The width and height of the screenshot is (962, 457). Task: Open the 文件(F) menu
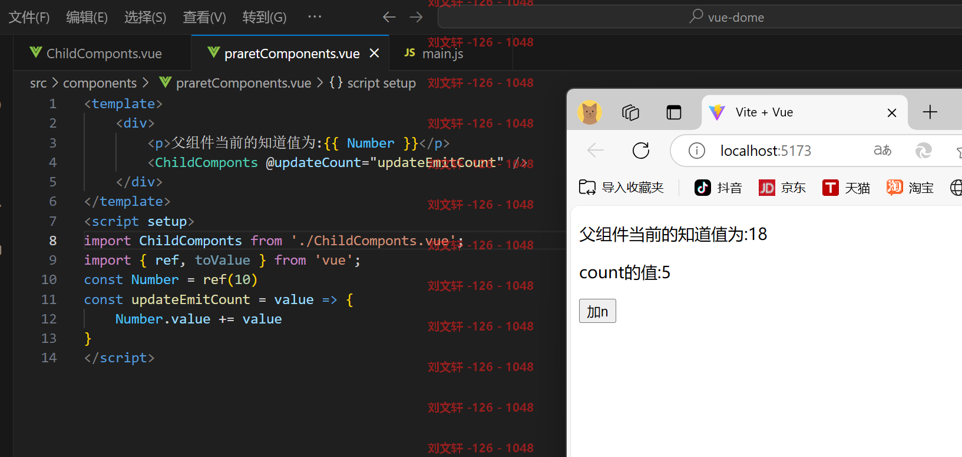point(29,17)
